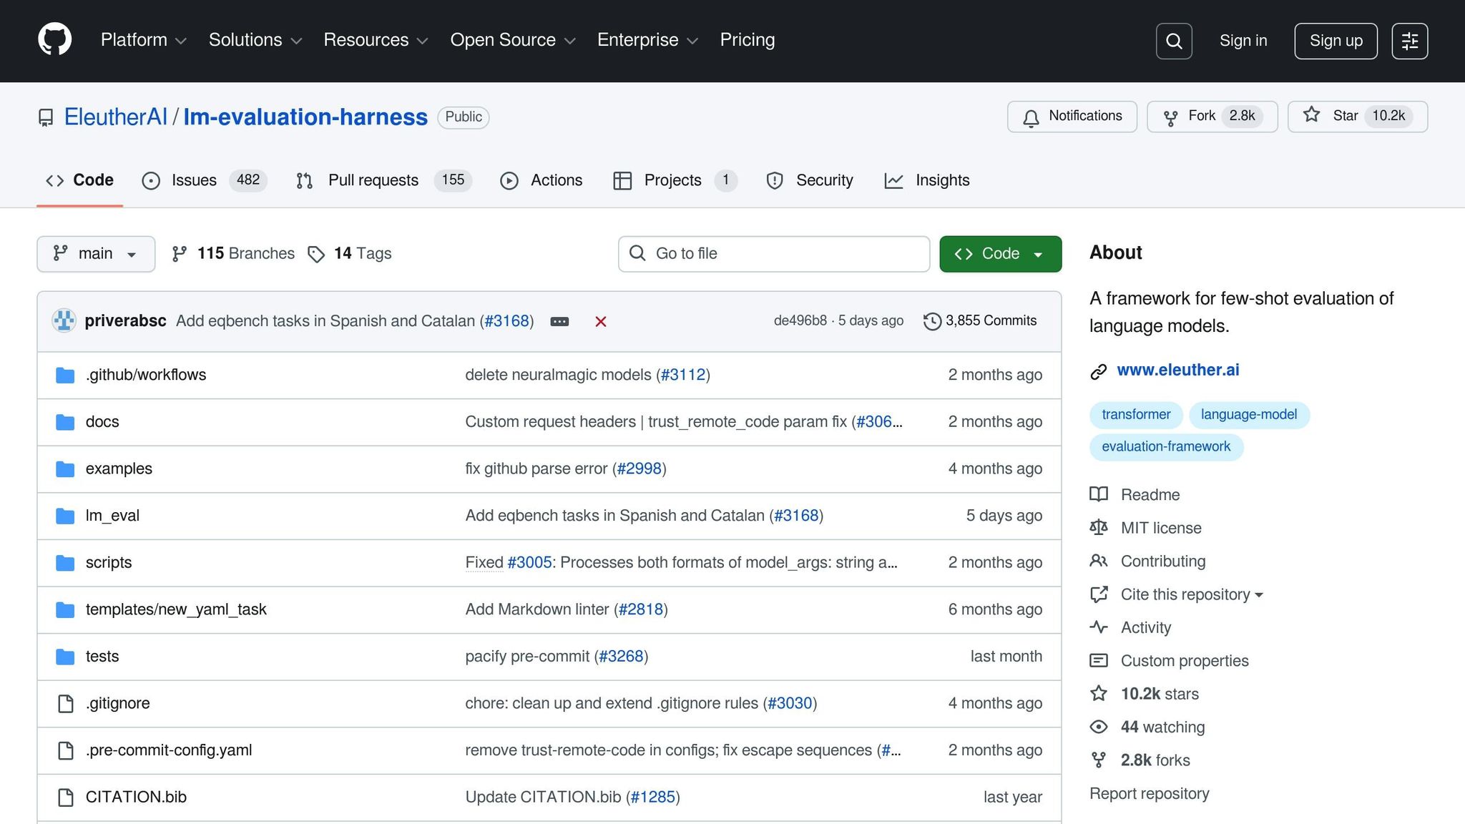The image size is (1465, 824).
Task: Click the priverabsc avatar thumbnail
Action: point(64,320)
